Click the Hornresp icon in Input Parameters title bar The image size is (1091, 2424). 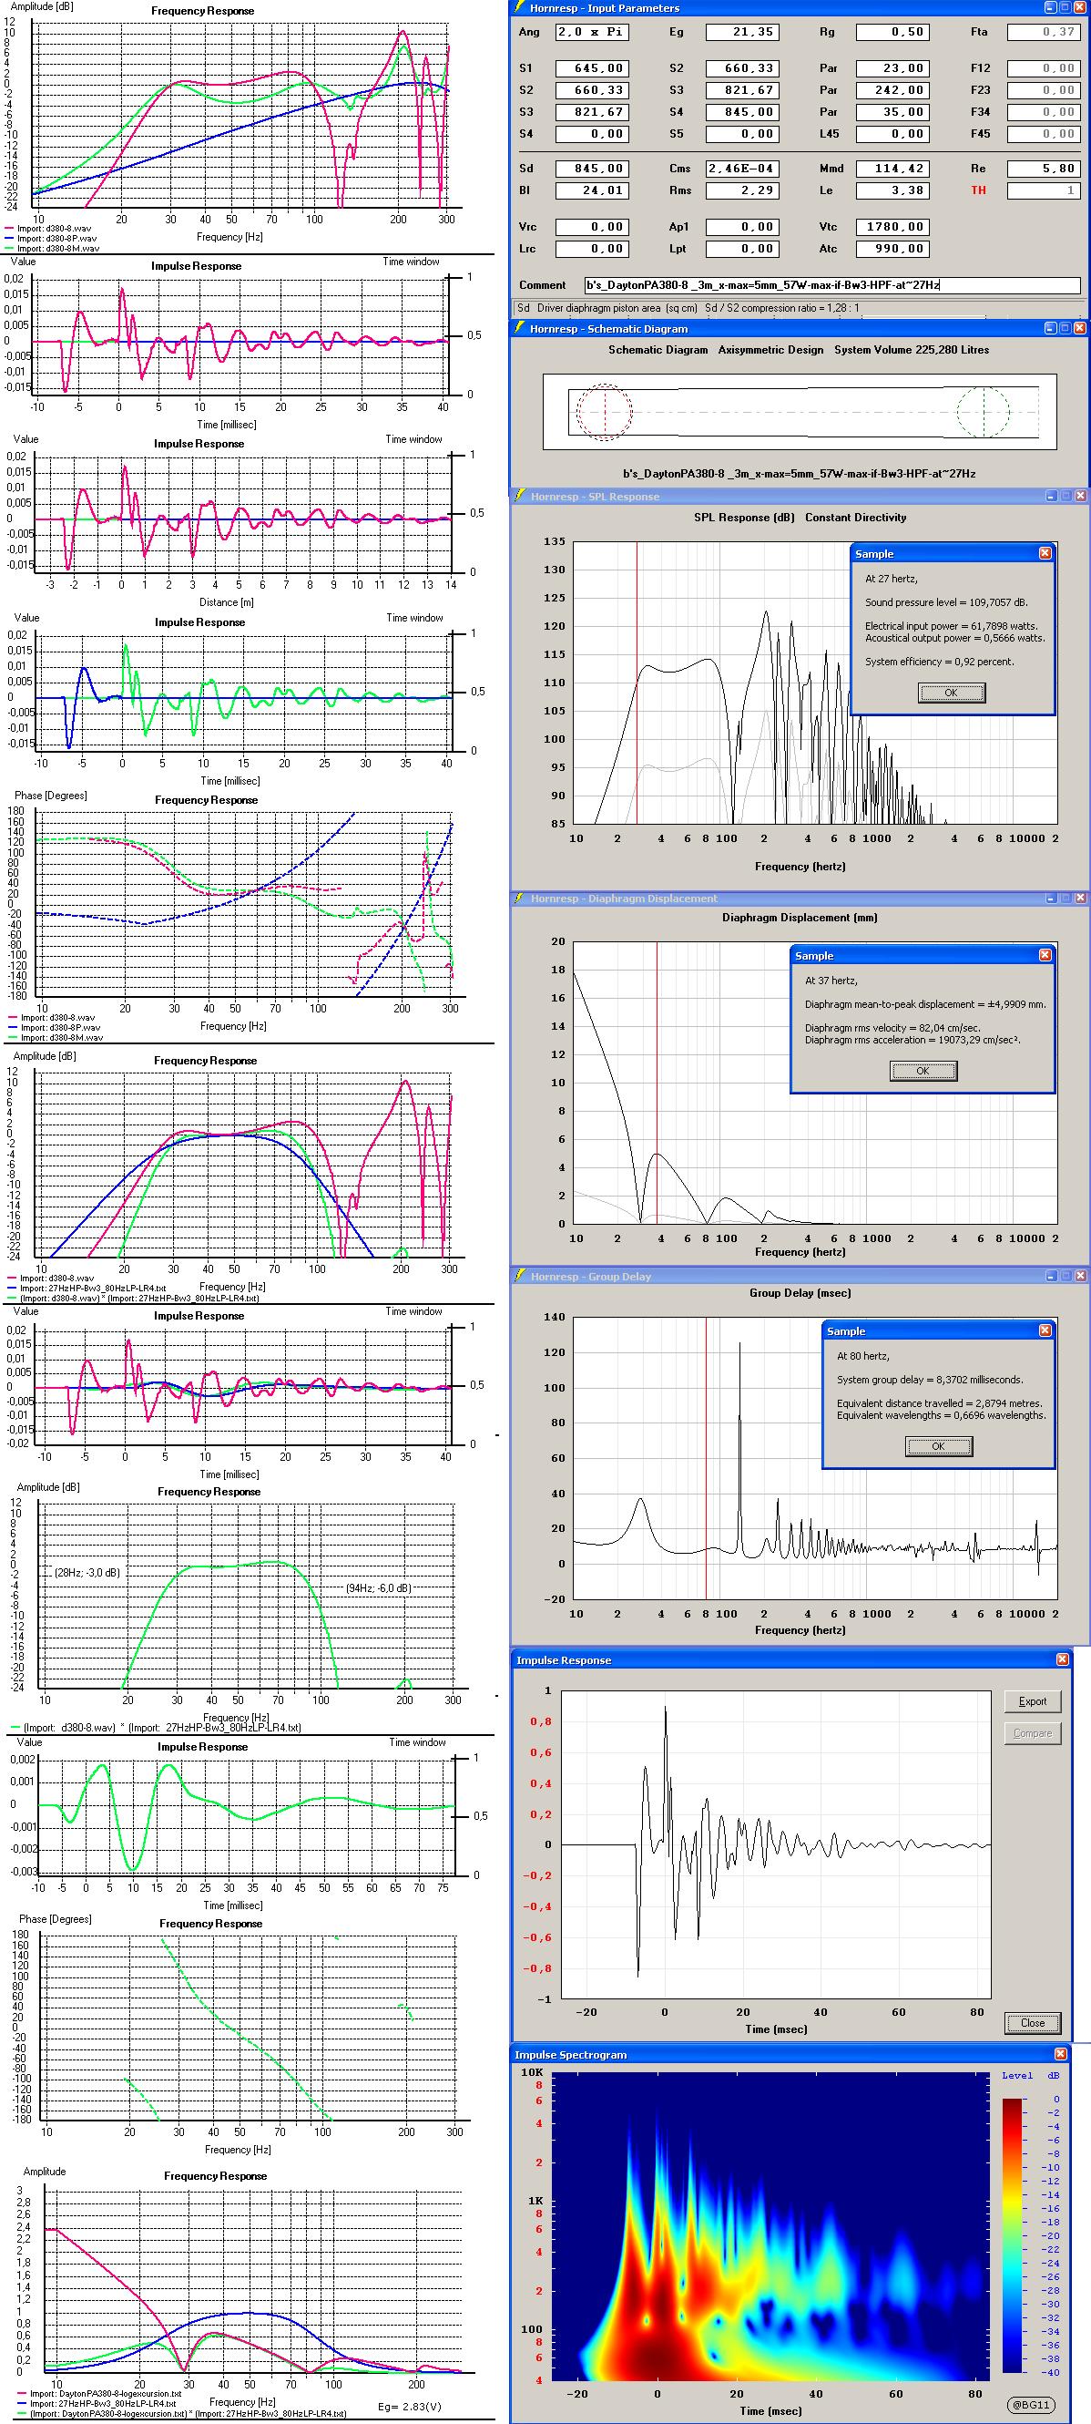pyautogui.click(x=519, y=7)
